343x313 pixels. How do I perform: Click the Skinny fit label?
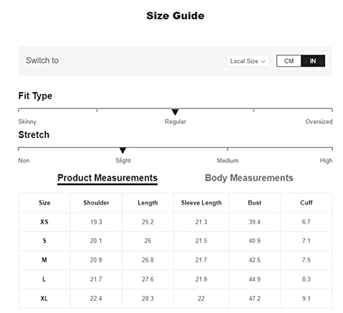27,121
